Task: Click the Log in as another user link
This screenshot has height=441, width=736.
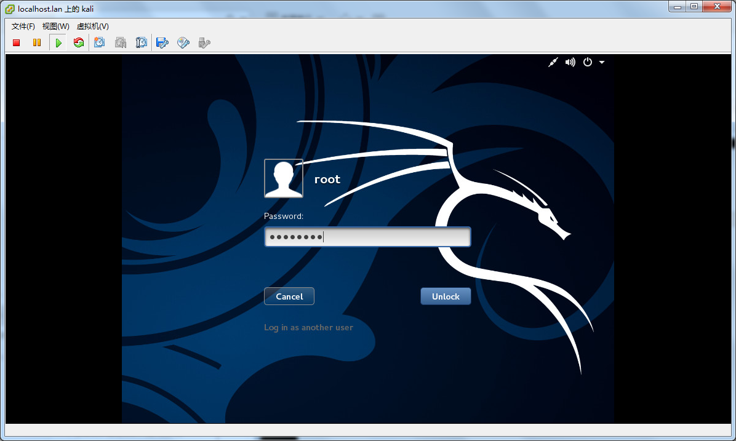Action: (x=308, y=327)
